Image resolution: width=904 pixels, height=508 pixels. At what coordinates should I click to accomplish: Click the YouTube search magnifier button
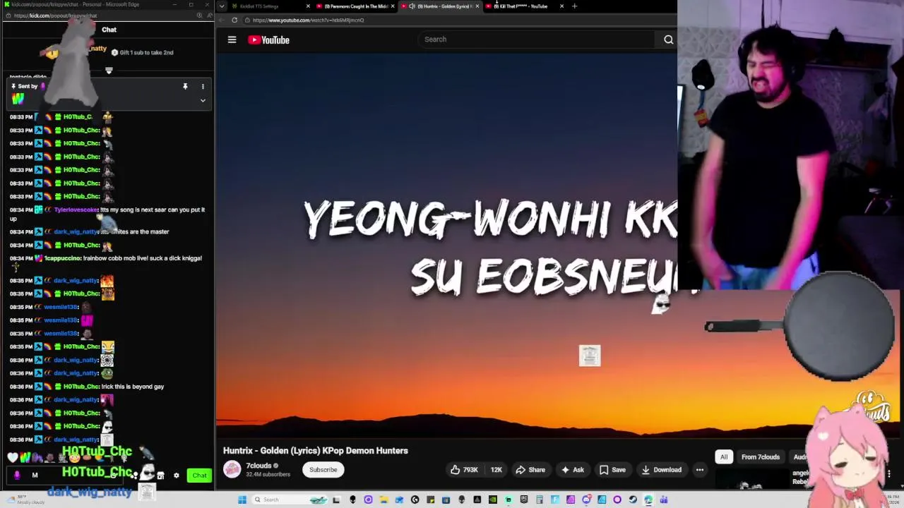pyautogui.click(x=668, y=40)
